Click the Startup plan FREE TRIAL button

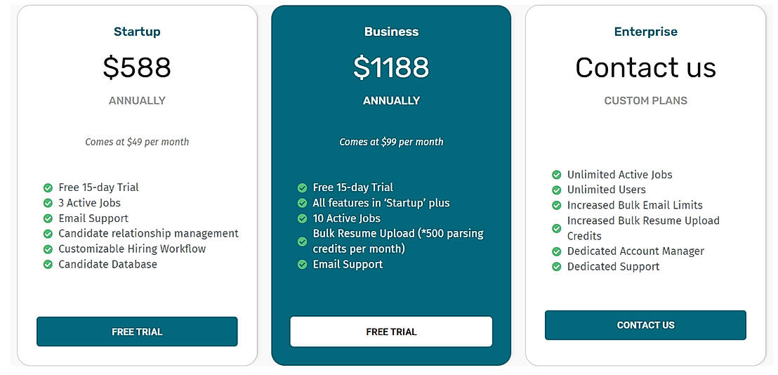pyautogui.click(x=137, y=331)
